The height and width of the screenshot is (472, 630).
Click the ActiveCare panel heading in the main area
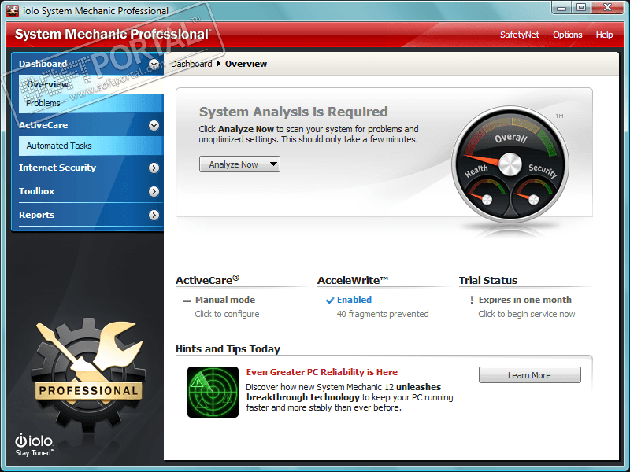coord(207,280)
